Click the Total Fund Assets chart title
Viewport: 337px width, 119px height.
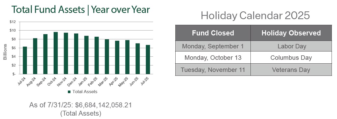(81, 10)
